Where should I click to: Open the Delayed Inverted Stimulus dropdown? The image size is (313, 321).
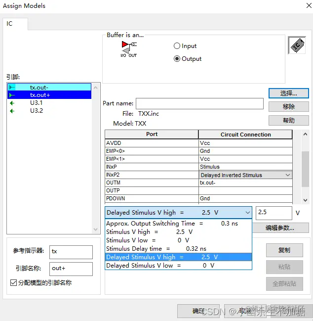coord(288,175)
